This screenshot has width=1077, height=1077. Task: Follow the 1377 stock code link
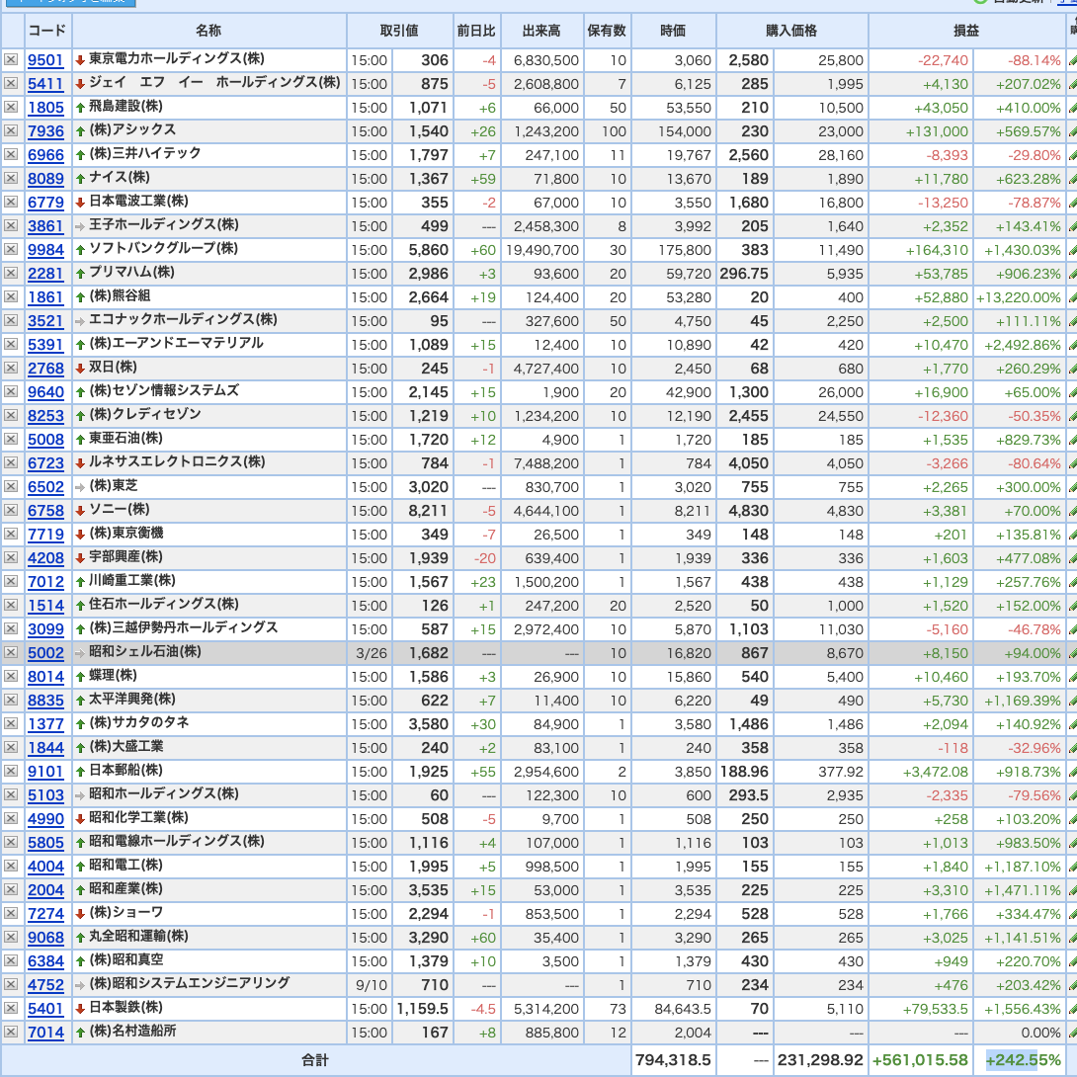(45, 724)
